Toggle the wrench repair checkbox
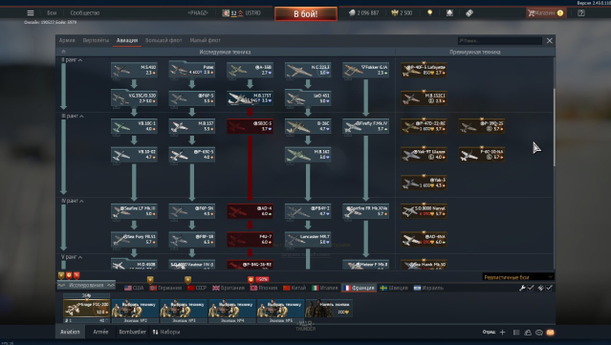This screenshot has height=345, width=611. (531, 288)
